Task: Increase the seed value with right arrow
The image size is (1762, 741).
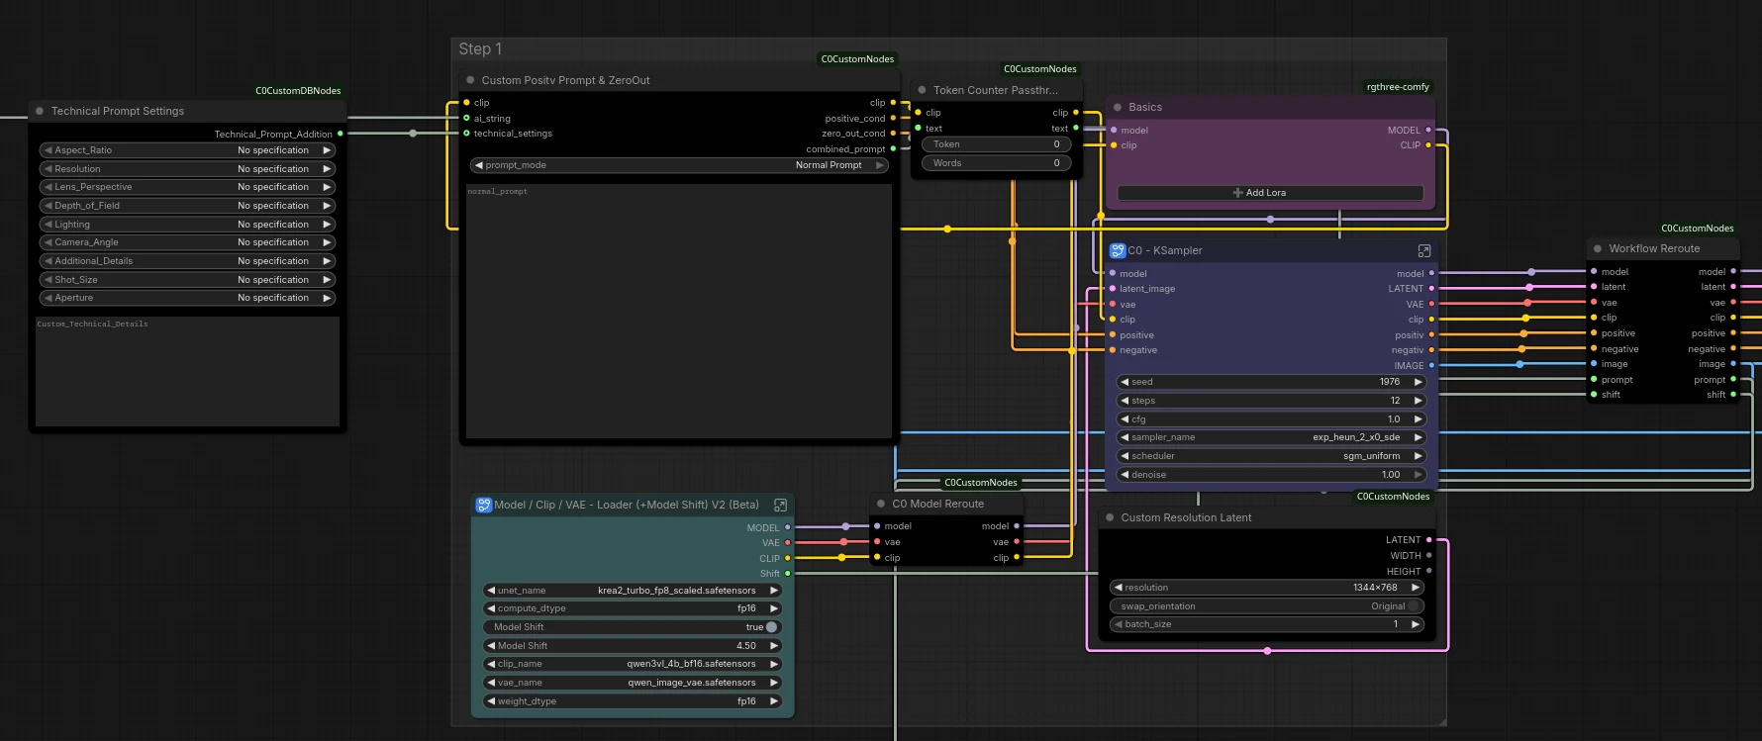Action: coord(1418,382)
